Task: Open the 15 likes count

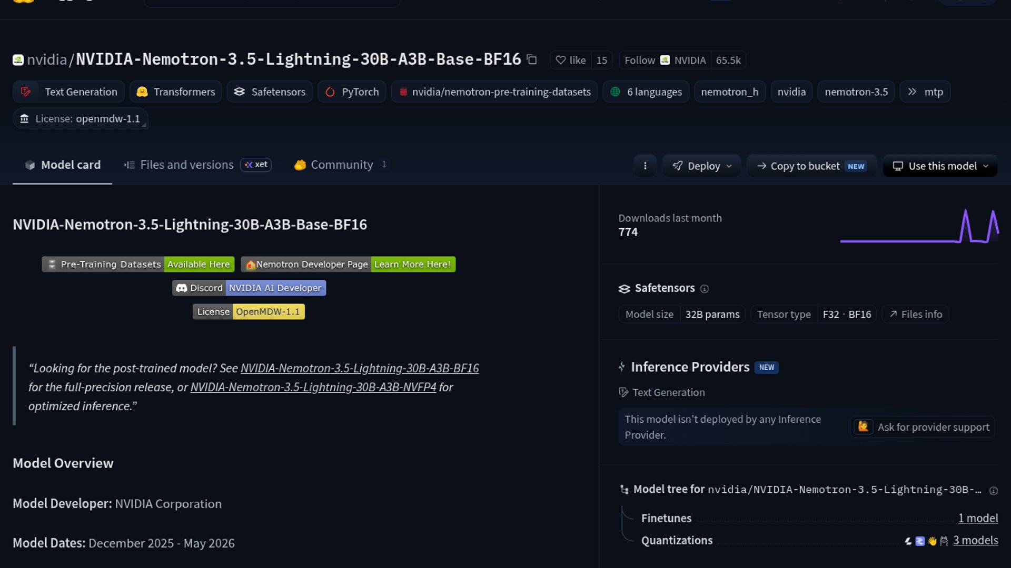Action: (x=602, y=60)
